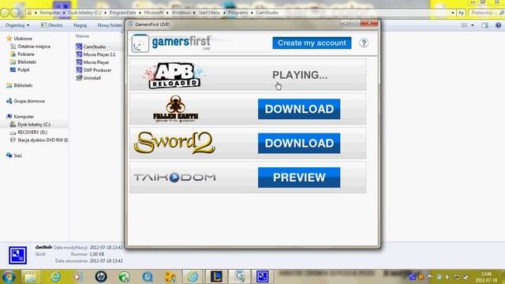Open the League of Legends taskbar icon

click(x=216, y=277)
